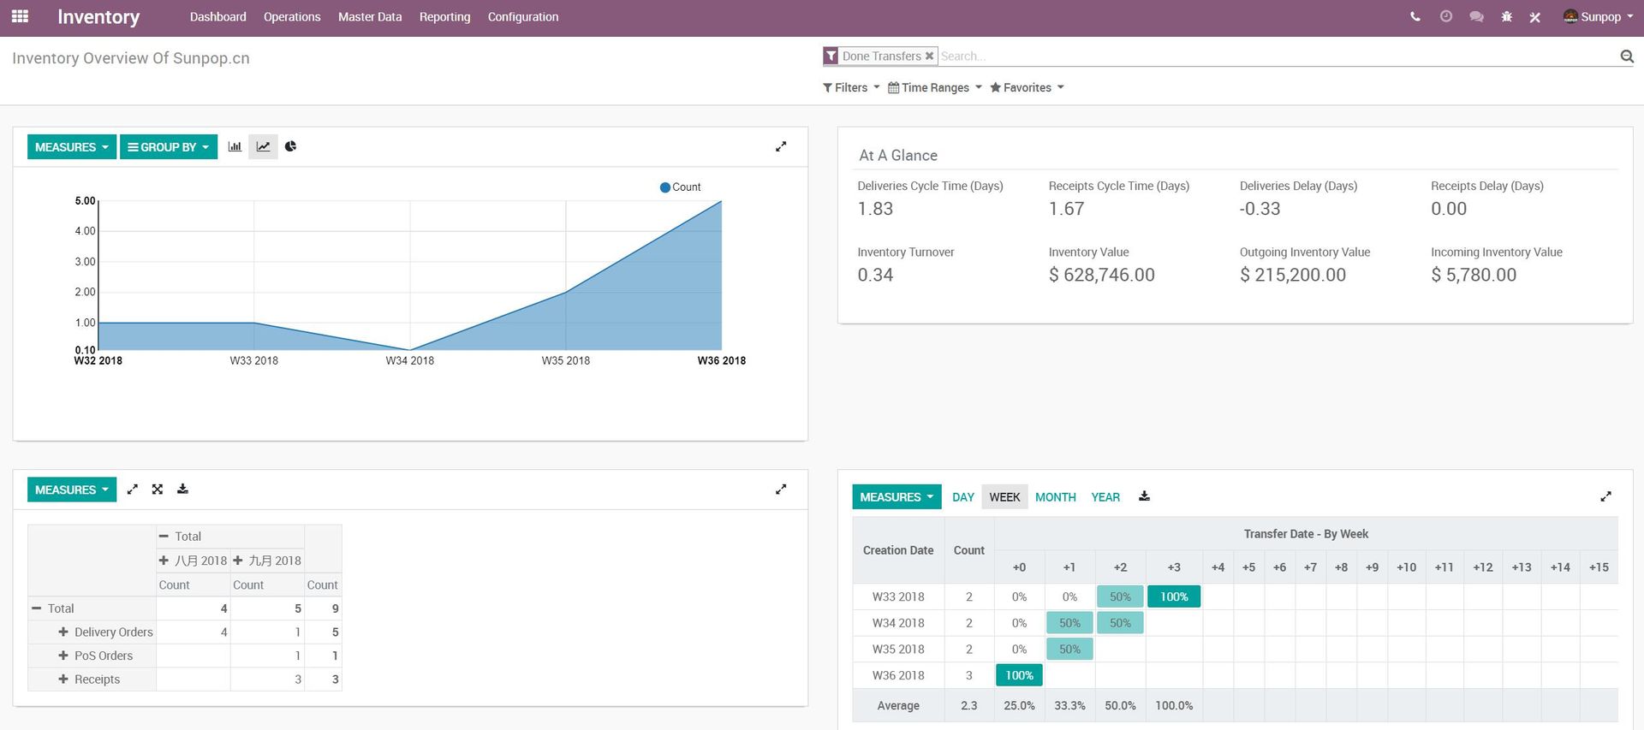
Task: Click the W34 2018 +1 50% cell
Action: click(x=1069, y=623)
